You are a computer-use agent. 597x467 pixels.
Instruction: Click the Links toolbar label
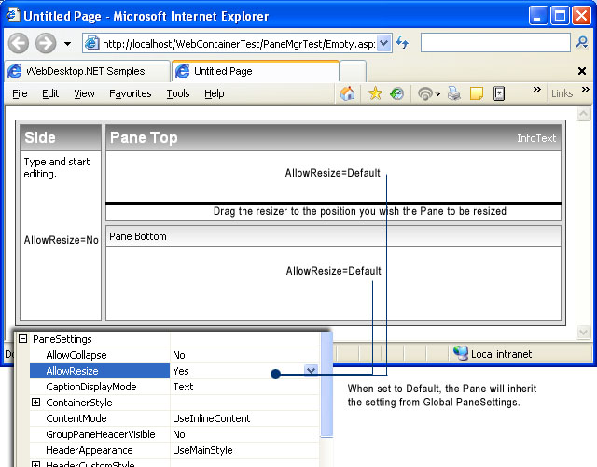pos(562,93)
